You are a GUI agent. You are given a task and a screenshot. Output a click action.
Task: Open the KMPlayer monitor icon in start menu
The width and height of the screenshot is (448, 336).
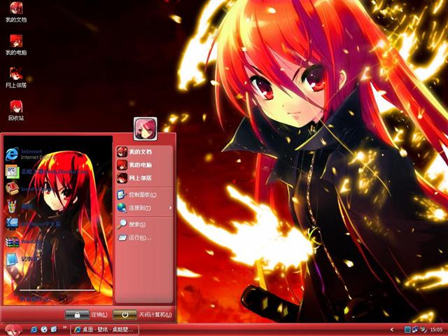(12, 224)
